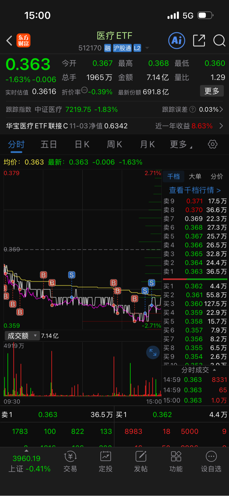
Task: Tap the share/export icon
Action: tap(199, 41)
